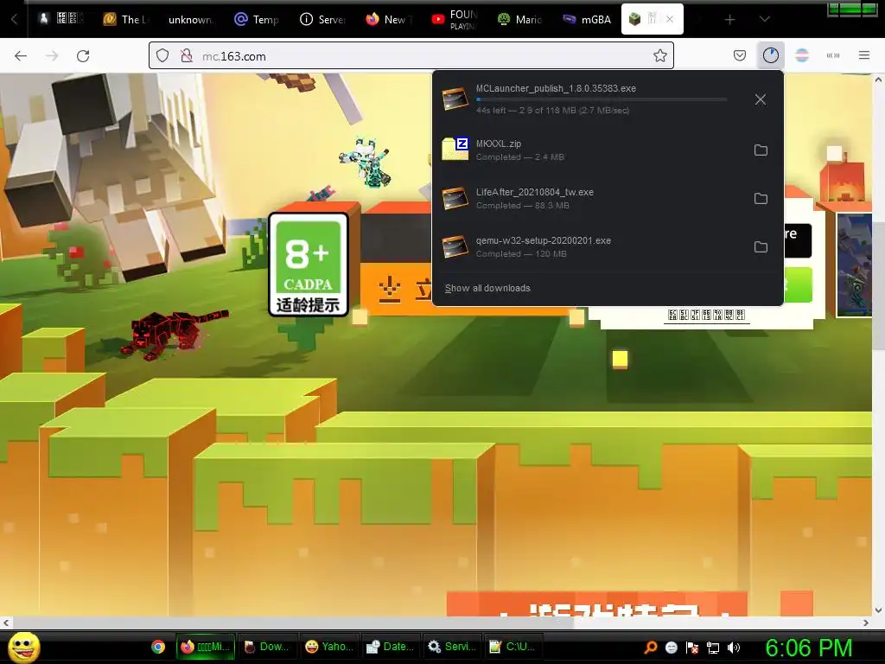885x664 pixels.
Task: Show qemu-w32-setup-20200201.exe in folder
Action: [761, 246]
